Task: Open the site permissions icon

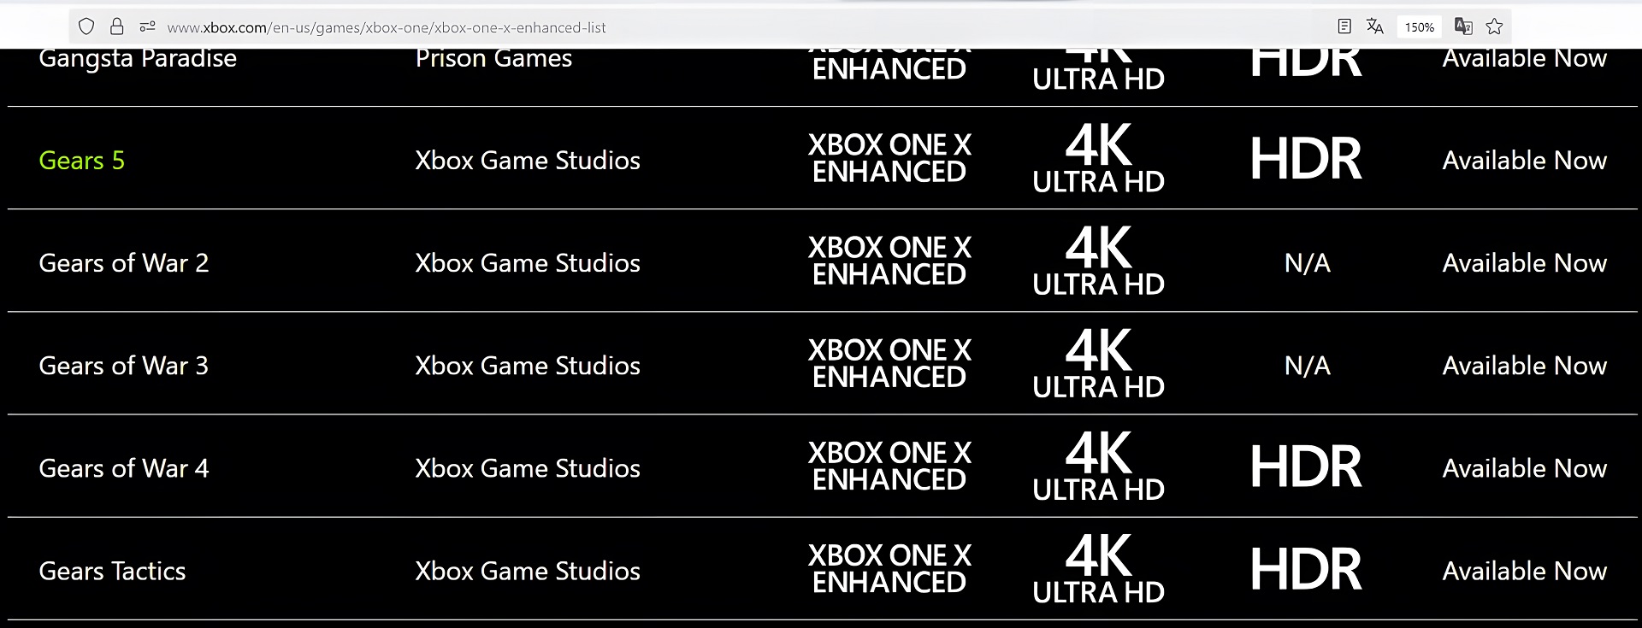Action: point(147,27)
